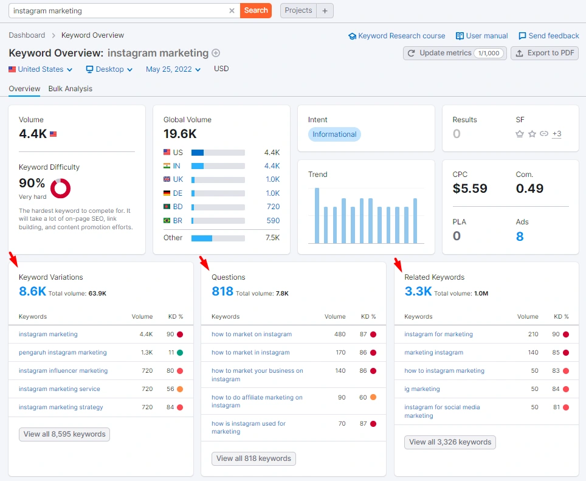
Task: Switch to the Overview tab
Action: tap(24, 89)
